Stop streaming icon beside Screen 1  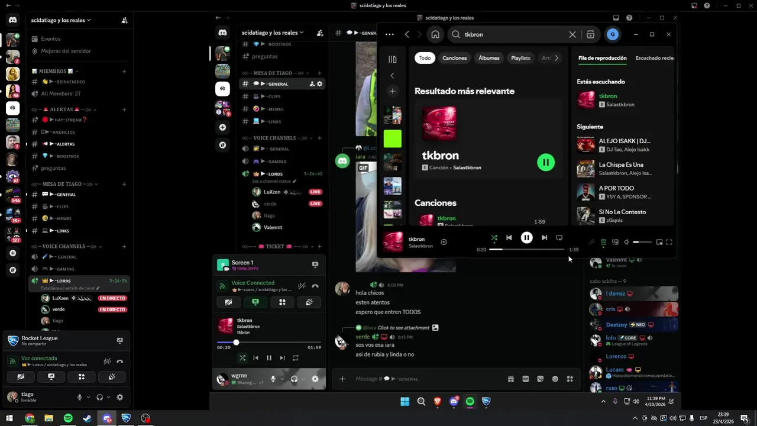(315, 264)
